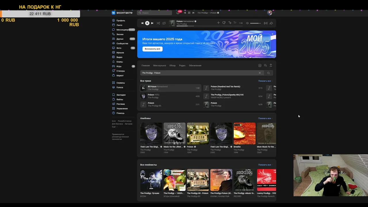Screen dimensions: 368x207
Task: Click the music search magnifier button
Action: click(269, 73)
